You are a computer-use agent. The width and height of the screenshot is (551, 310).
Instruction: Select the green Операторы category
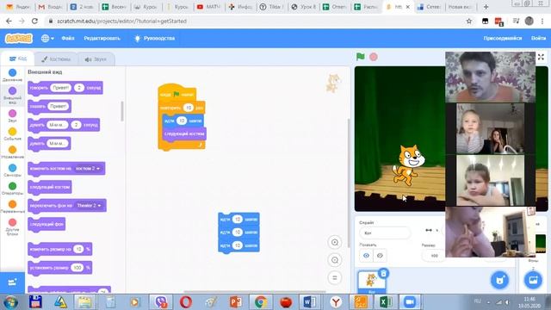pyautogui.click(x=12, y=189)
